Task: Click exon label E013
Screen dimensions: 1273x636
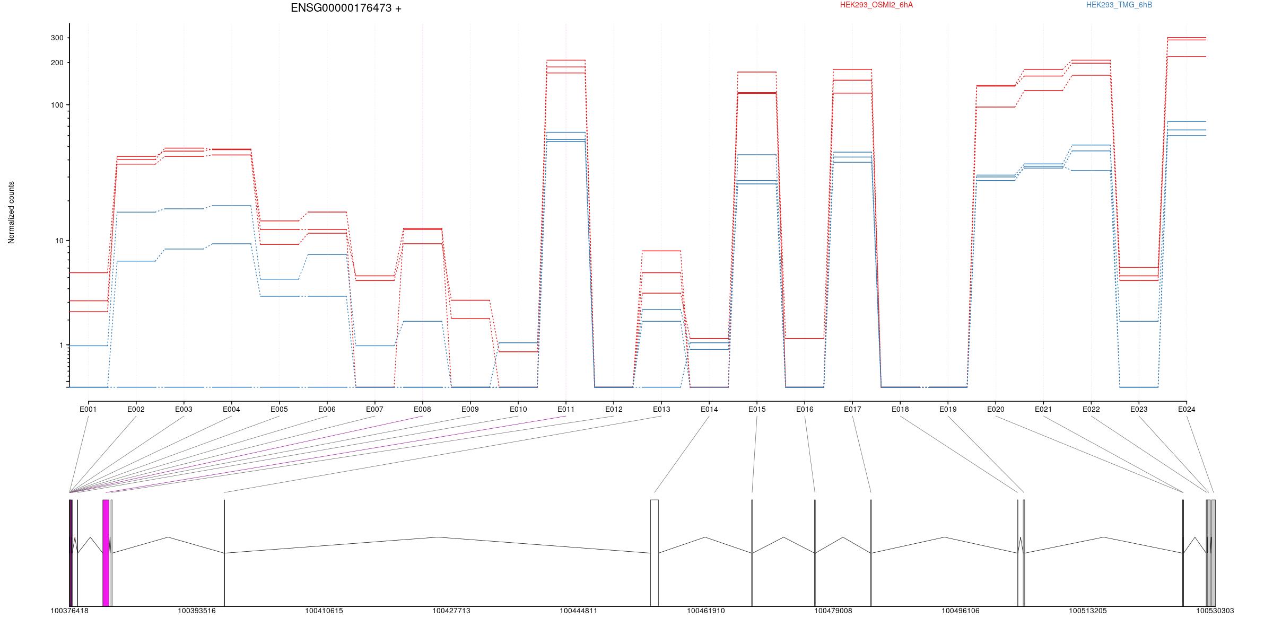Action: [661, 409]
